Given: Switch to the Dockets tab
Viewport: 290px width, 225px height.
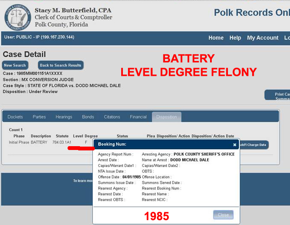Looking at the screenshot, I should (x=15, y=117).
